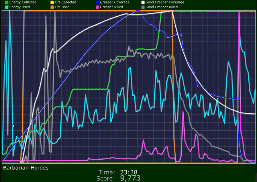Click the time value 23:38
257x182 pixels.
tap(129, 172)
